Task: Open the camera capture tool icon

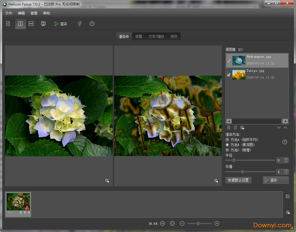Action: tap(43, 24)
